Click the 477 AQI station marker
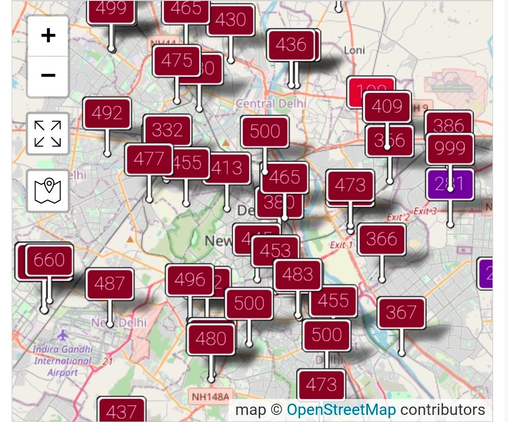 click(149, 160)
